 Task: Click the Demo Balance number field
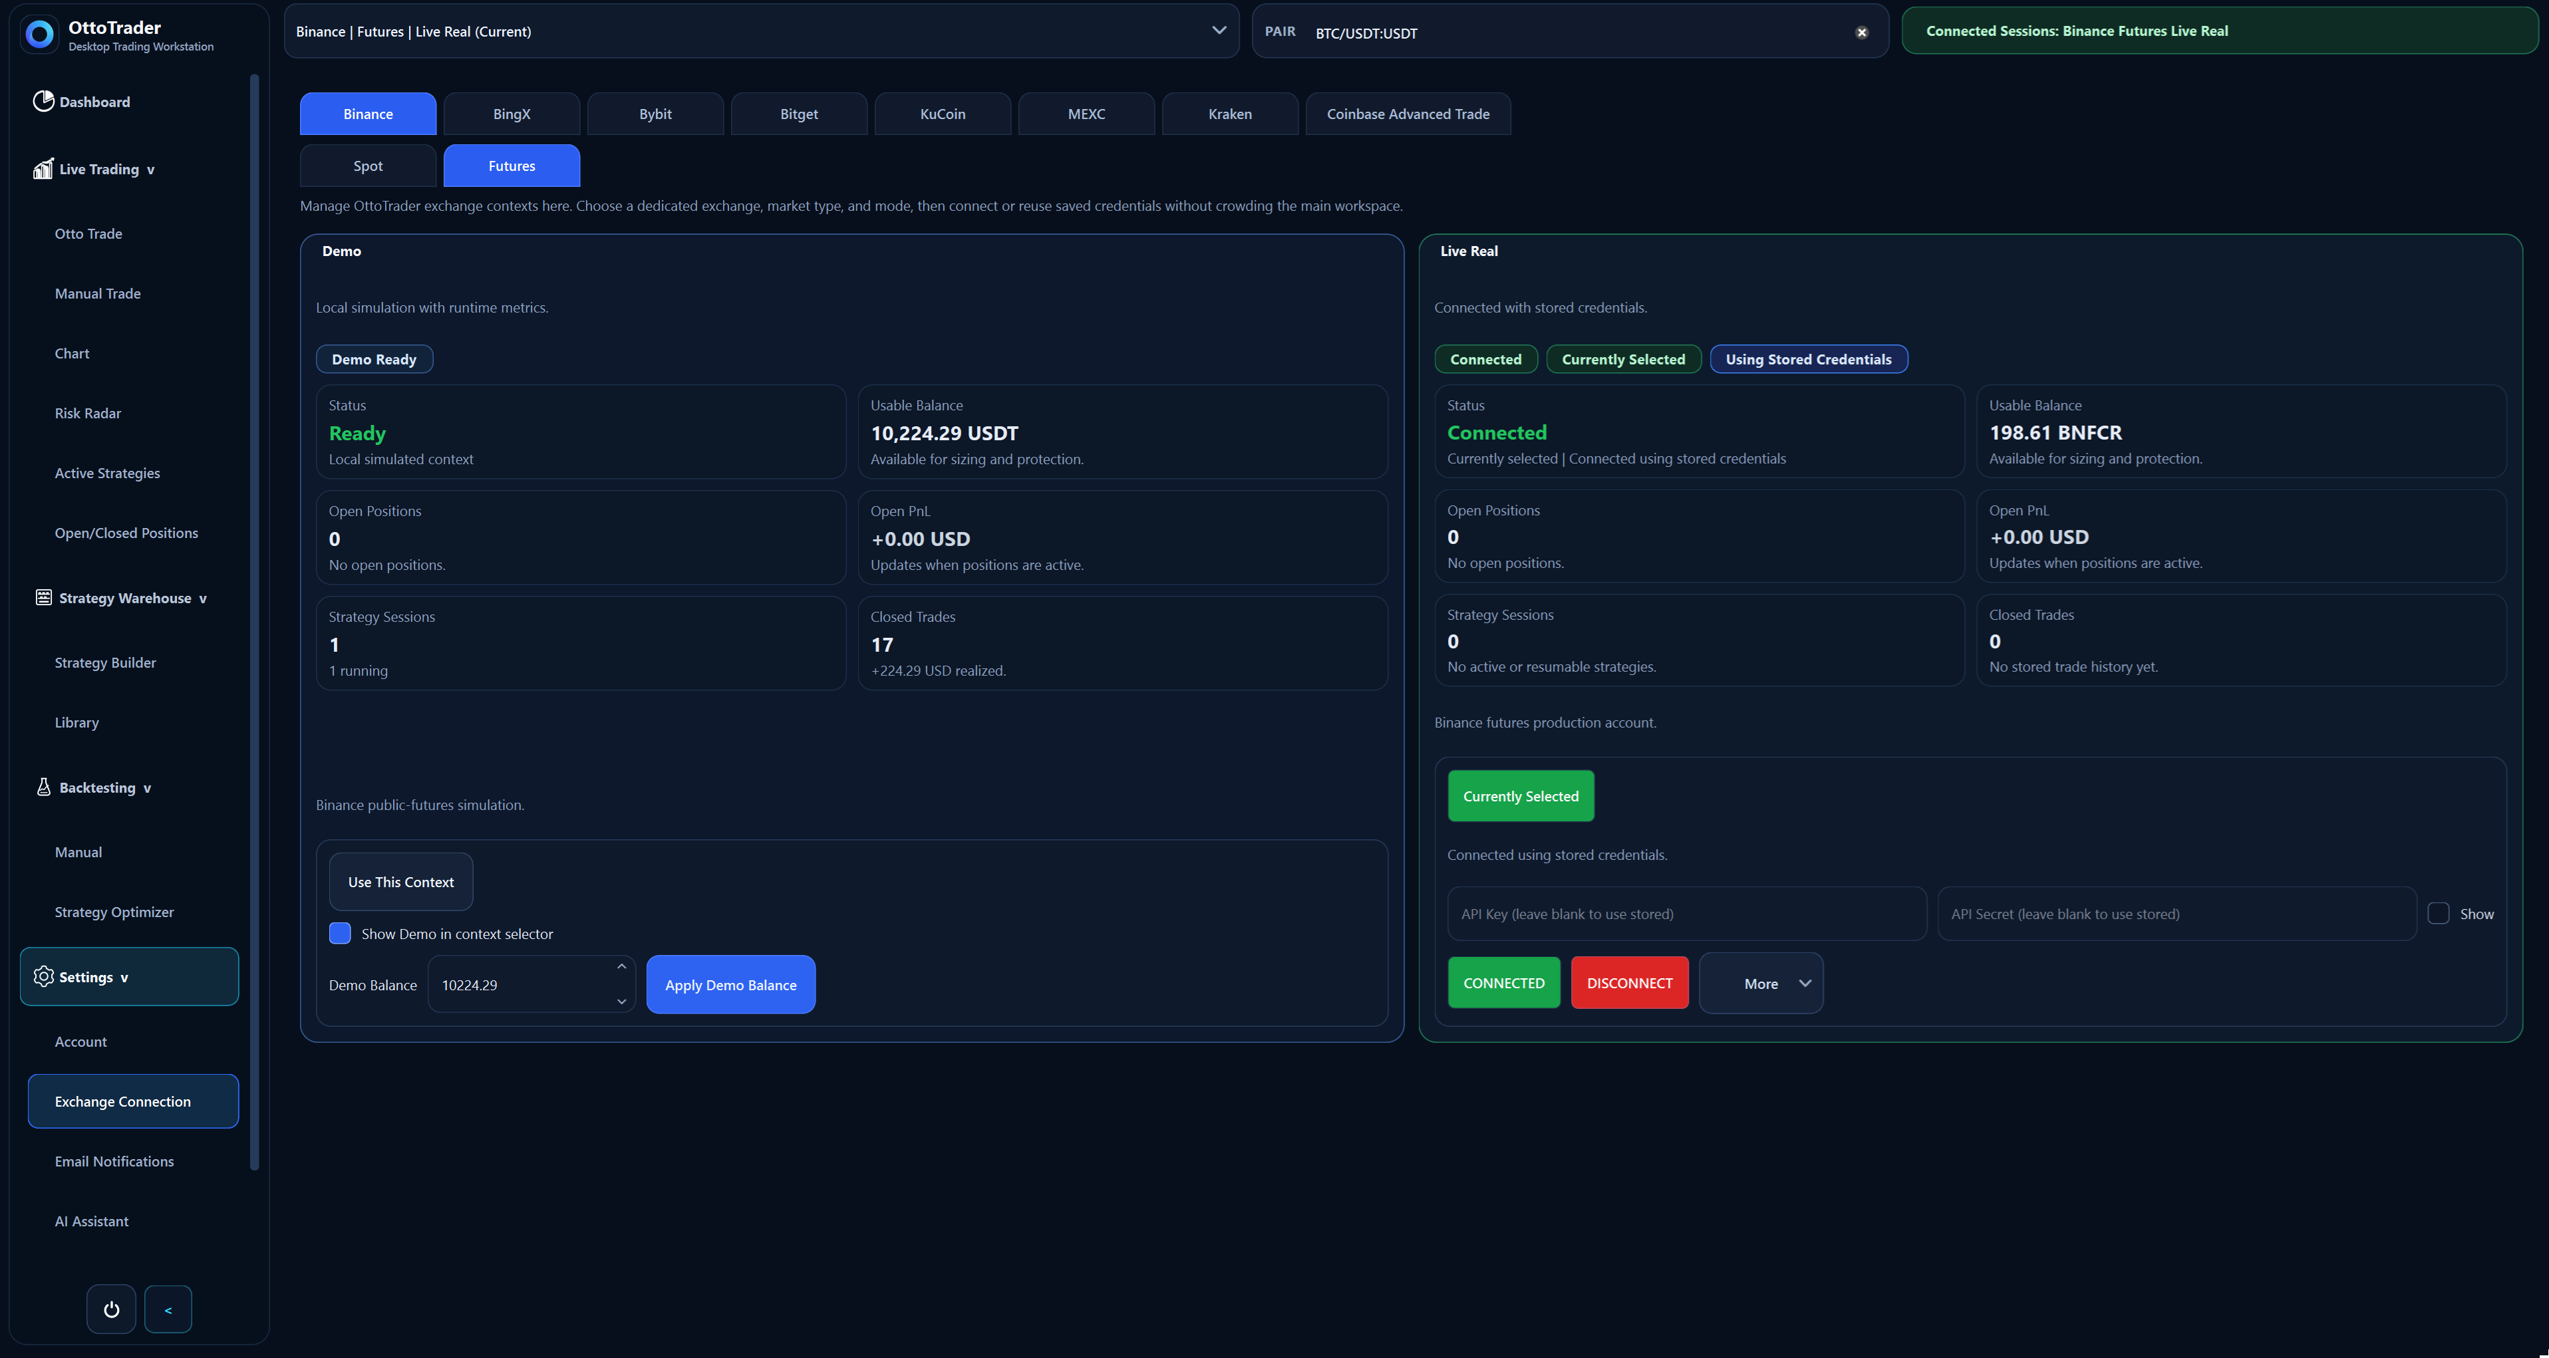click(531, 984)
